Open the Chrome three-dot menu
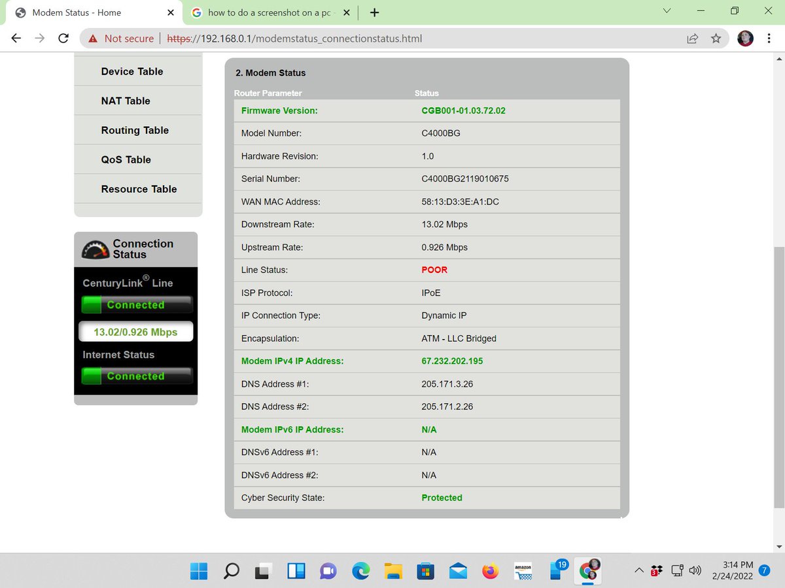The height and width of the screenshot is (588, 785). 769,39
